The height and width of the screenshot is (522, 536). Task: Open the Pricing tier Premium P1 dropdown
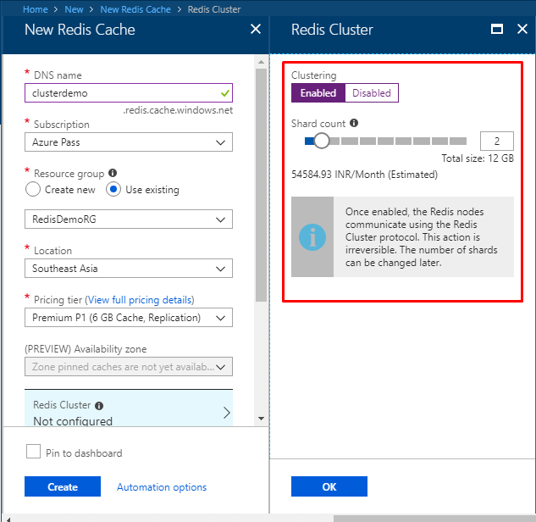click(x=129, y=318)
